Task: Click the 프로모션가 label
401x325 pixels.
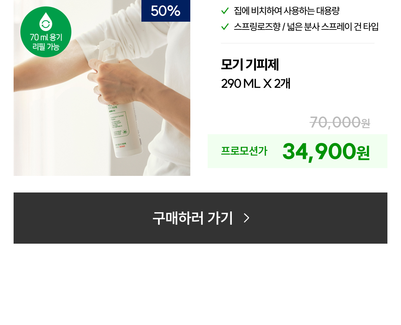Action: coord(244,151)
